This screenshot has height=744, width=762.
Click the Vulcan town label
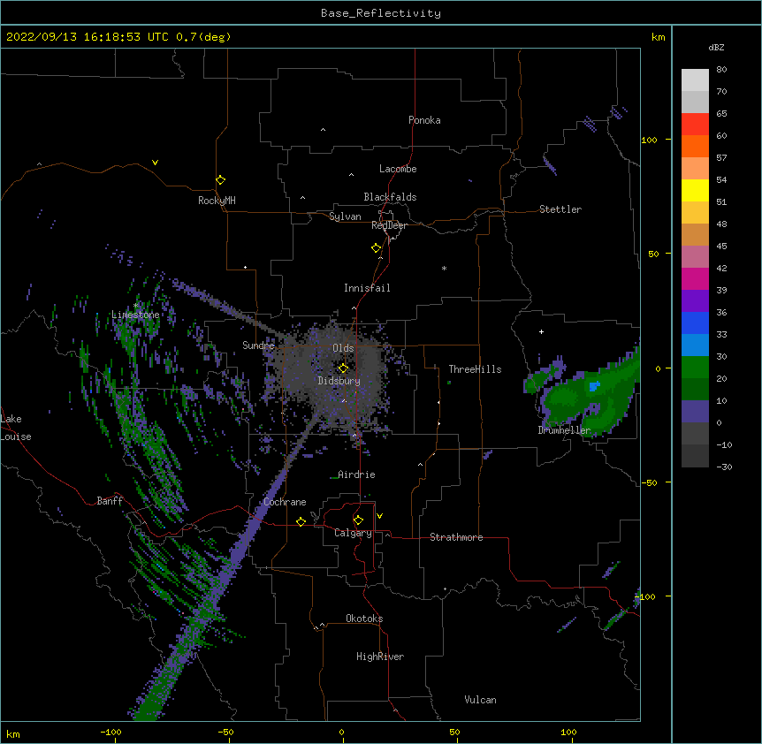[x=480, y=700]
